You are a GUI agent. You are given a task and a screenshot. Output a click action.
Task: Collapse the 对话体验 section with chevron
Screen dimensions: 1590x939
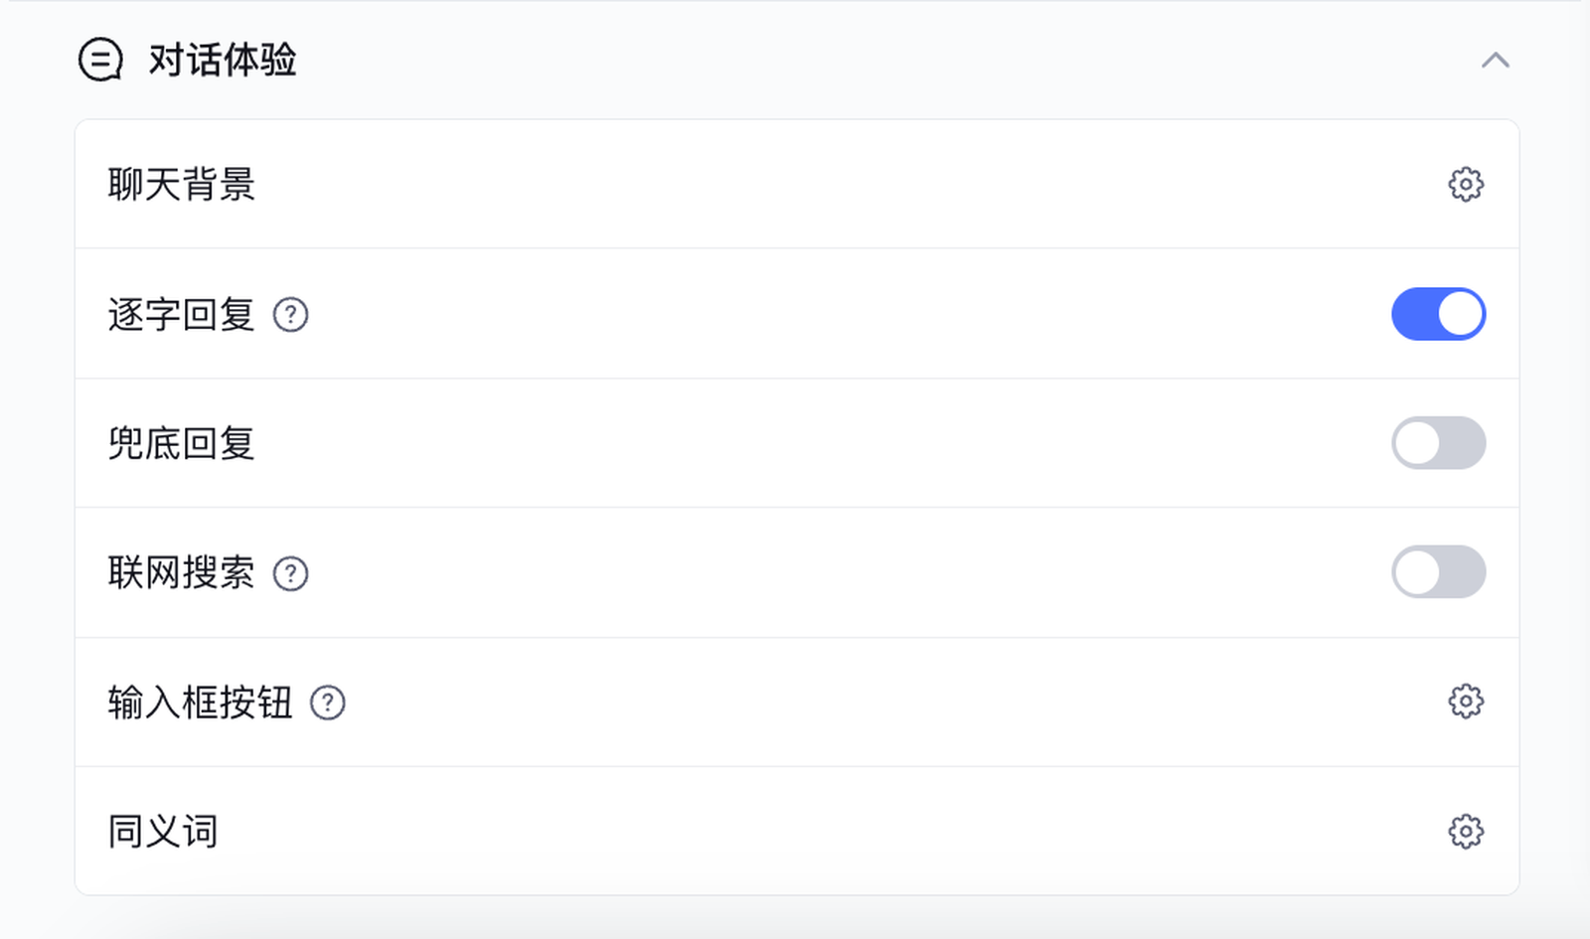[1495, 61]
